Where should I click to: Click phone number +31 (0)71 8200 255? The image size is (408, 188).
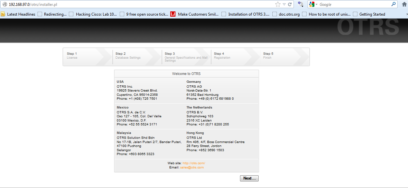(x=214, y=124)
